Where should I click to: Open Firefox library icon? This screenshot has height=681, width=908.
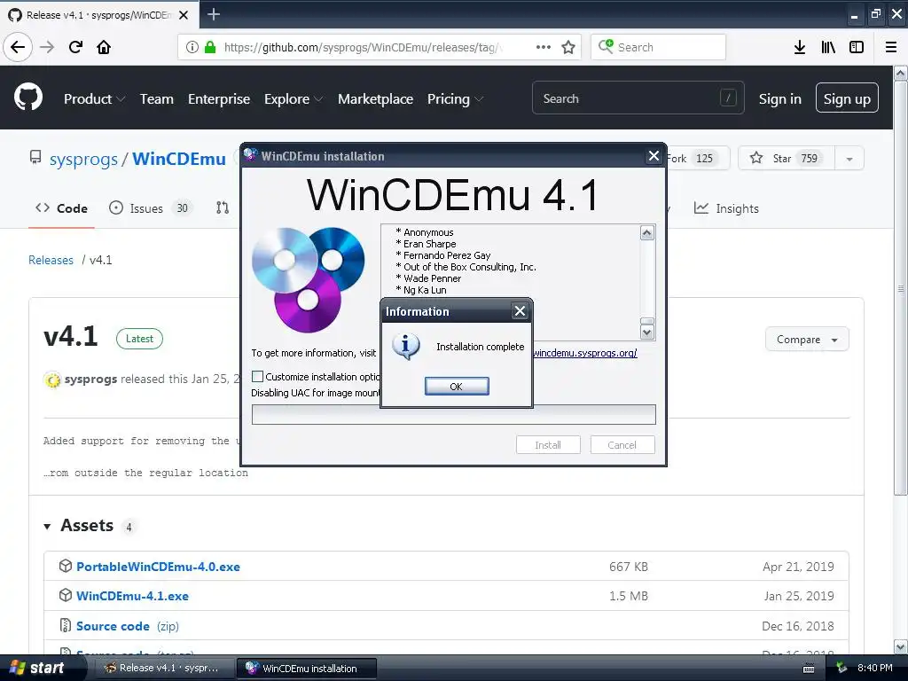[828, 47]
